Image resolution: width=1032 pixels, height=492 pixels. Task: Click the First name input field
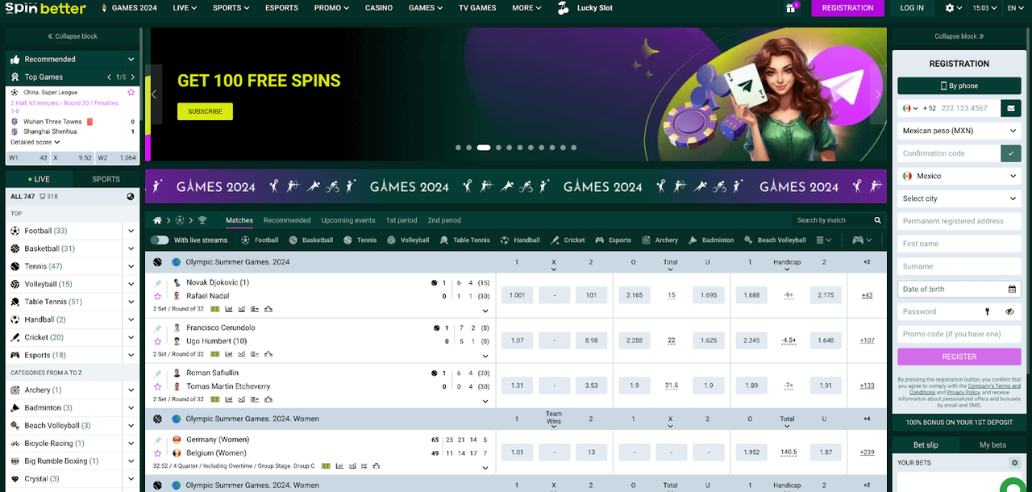click(x=959, y=244)
